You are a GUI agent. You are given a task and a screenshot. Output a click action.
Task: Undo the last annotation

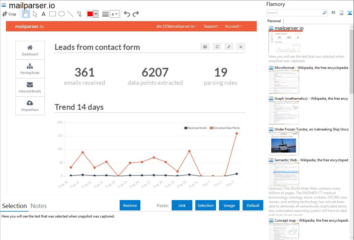click(127, 14)
